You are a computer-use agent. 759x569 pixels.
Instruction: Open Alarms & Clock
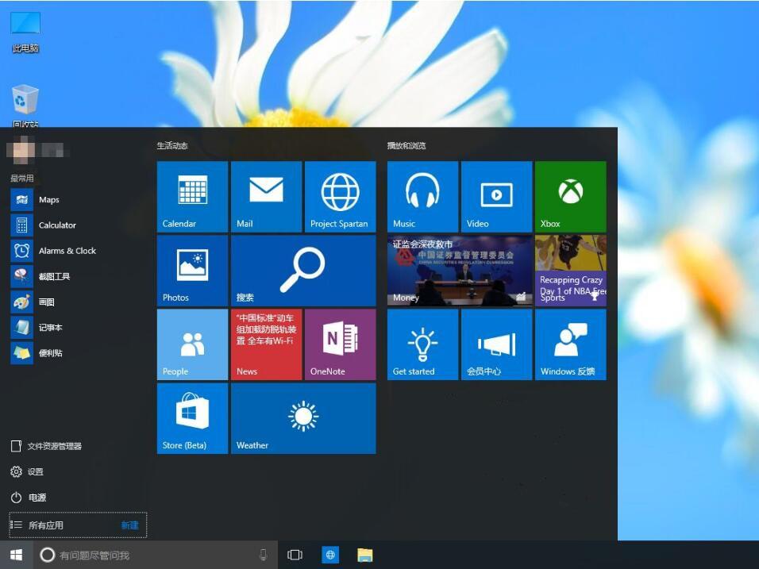pos(67,250)
